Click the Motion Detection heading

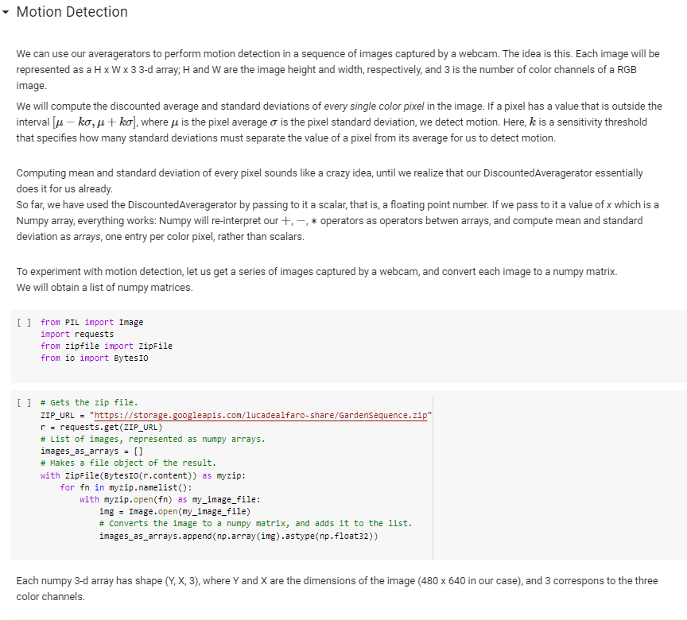[x=72, y=12]
